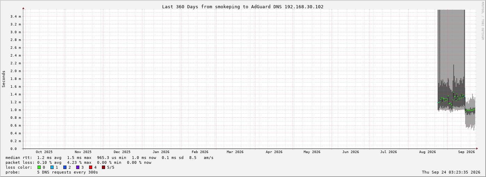486x177 pixels.
Task: Click the red arrow atop the Y axis
Action: [x=23, y=8]
